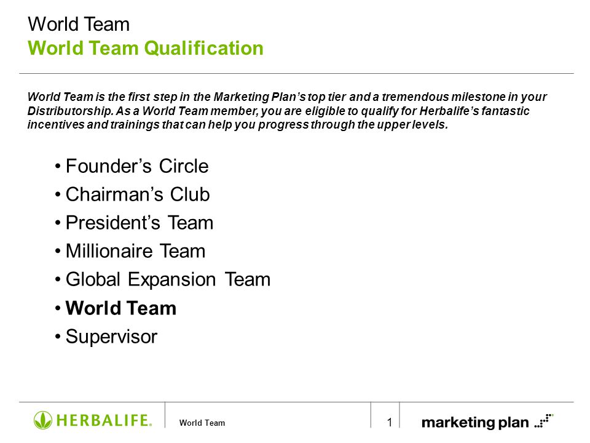This screenshot has height=443, width=590.
Task: Click the Millionaire Team bullet item
Action: (135, 251)
